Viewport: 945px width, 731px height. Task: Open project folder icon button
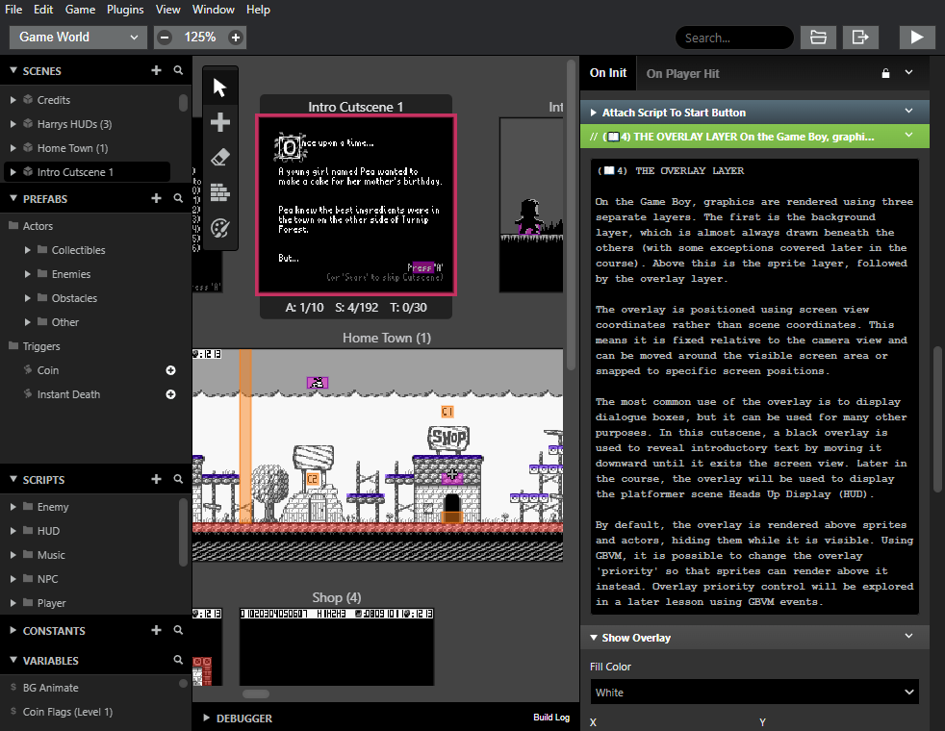pyautogui.click(x=818, y=38)
